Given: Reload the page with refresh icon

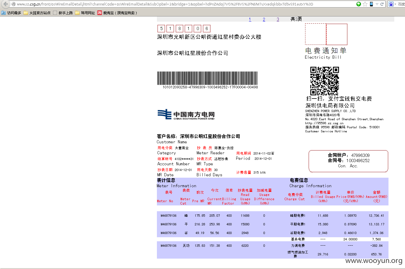Looking at the screenshot, I should (382, 4).
